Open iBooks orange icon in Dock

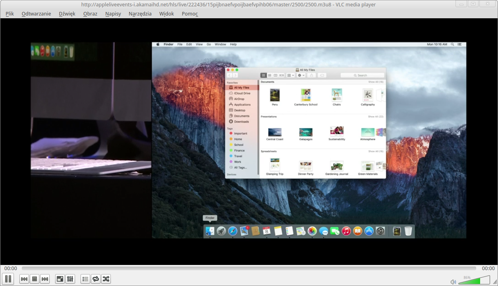point(358,231)
